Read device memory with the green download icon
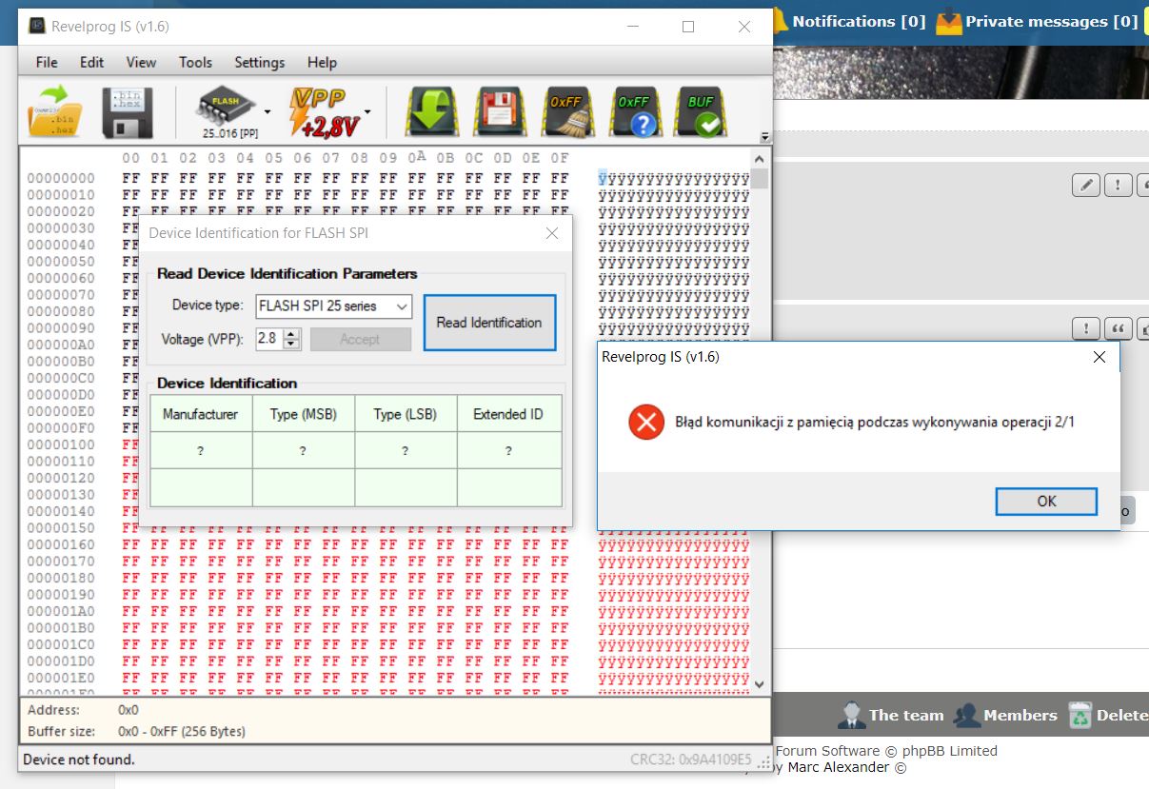The height and width of the screenshot is (789, 1149). (431, 109)
